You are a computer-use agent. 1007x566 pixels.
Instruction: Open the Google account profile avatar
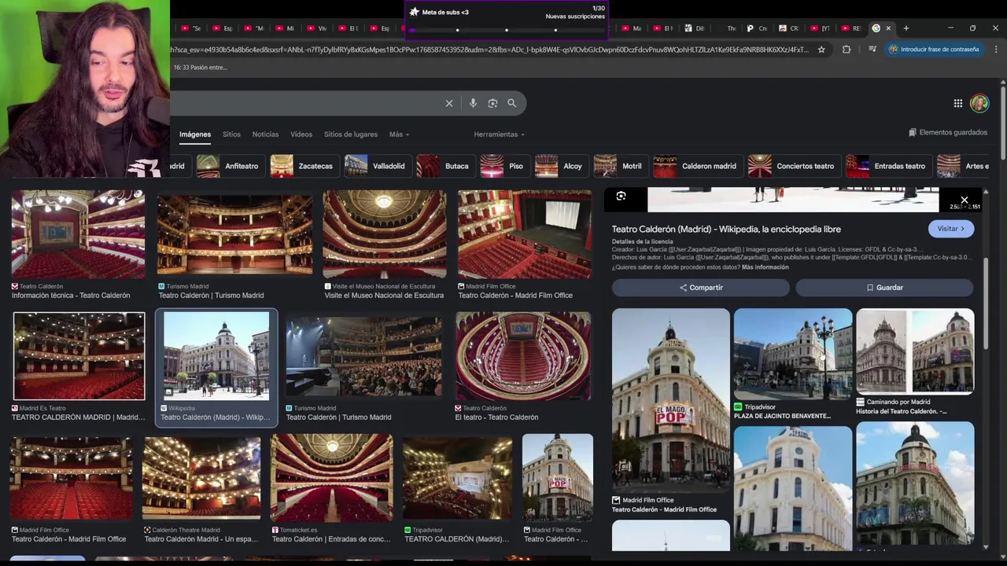click(979, 103)
